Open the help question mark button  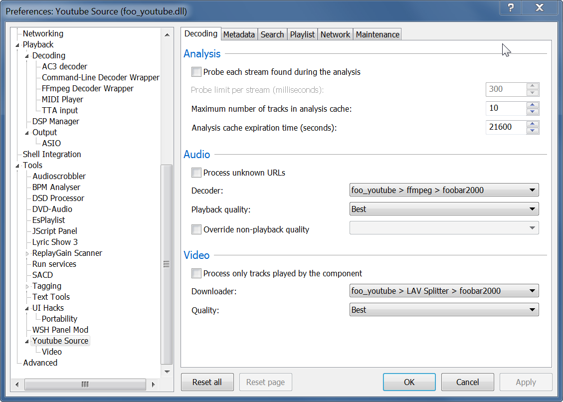(511, 8)
